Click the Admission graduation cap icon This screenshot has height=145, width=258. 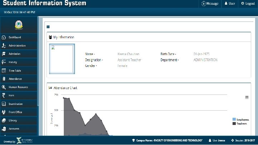click(x=4, y=54)
